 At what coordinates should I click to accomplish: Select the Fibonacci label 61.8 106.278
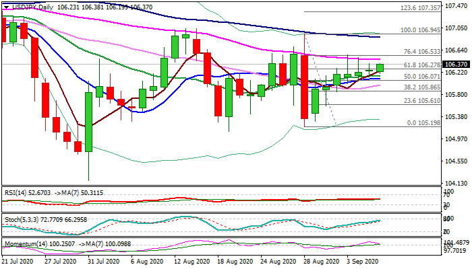421,65
